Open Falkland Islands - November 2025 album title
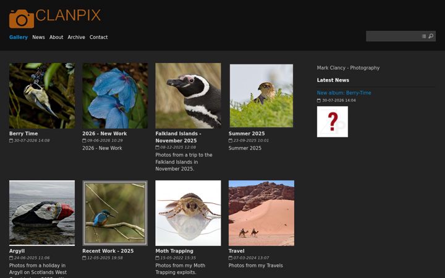Screen dimensions: 445x278 178,137
